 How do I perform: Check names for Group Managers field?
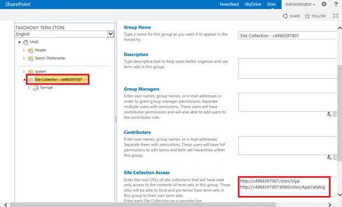(329, 114)
